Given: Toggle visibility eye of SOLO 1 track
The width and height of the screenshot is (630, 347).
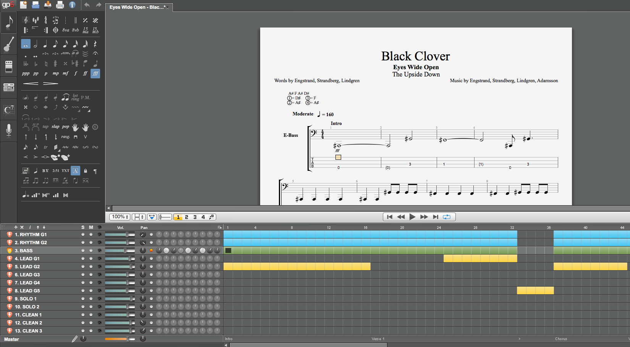Looking at the screenshot, I should (x=100, y=298).
